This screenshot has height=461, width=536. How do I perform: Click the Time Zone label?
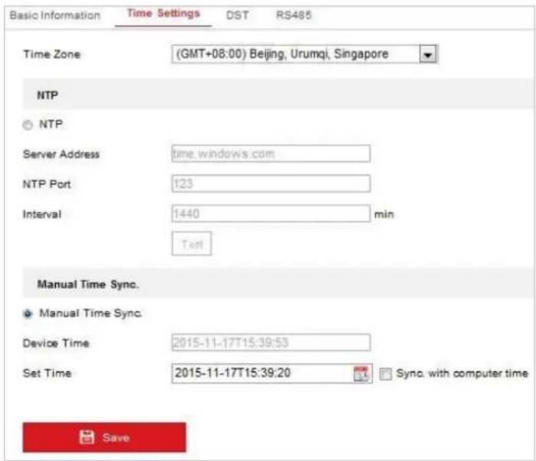pyautogui.click(x=52, y=54)
